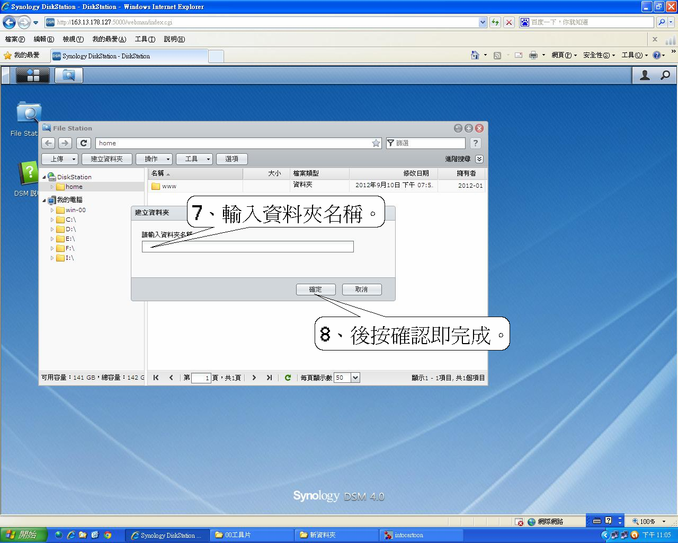Collapse 我的電腦 tree node
The width and height of the screenshot is (678, 543).
tap(44, 200)
